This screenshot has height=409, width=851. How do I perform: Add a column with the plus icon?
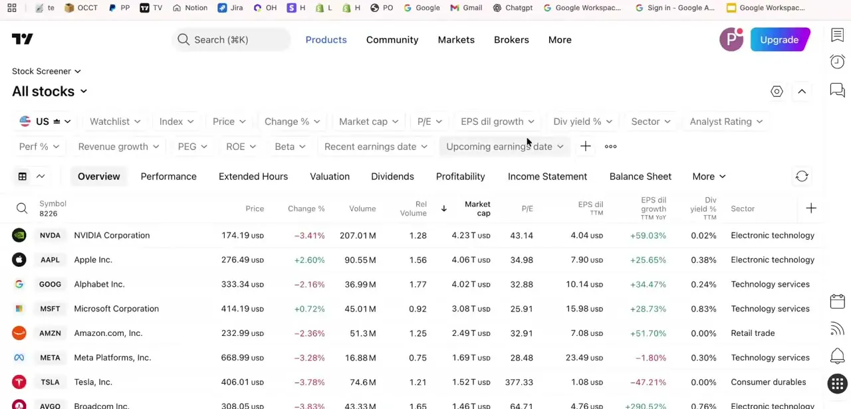(811, 208)
